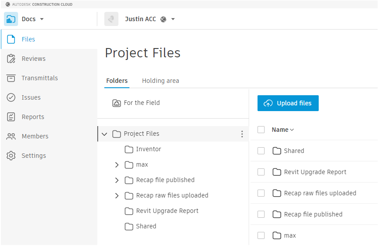Select the Inventor folder in tree
Viewport: 379px width, 246px height.
[148, 149]
